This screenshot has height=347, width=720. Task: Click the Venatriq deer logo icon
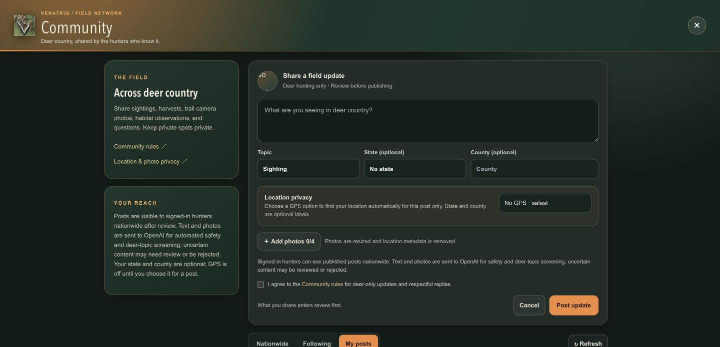(24, 25)
